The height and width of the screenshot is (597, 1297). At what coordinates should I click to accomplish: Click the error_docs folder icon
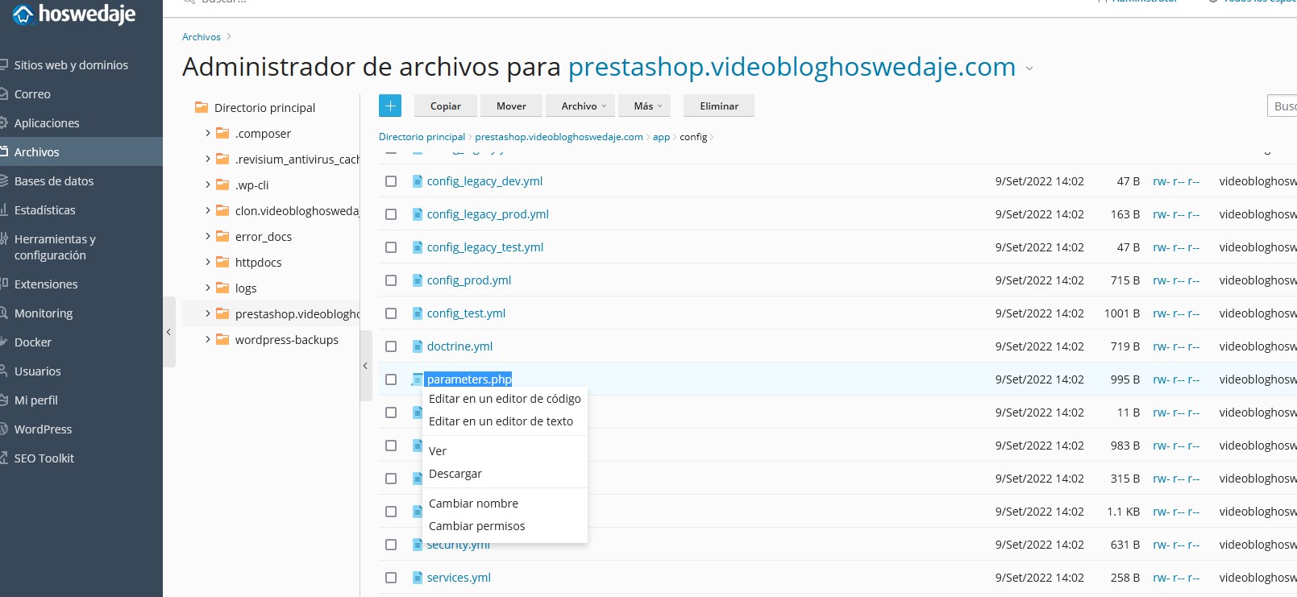[x=222, y=237]
